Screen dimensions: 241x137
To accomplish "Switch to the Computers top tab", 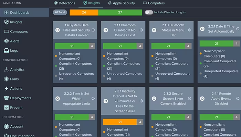I will [x=154, y=3].
